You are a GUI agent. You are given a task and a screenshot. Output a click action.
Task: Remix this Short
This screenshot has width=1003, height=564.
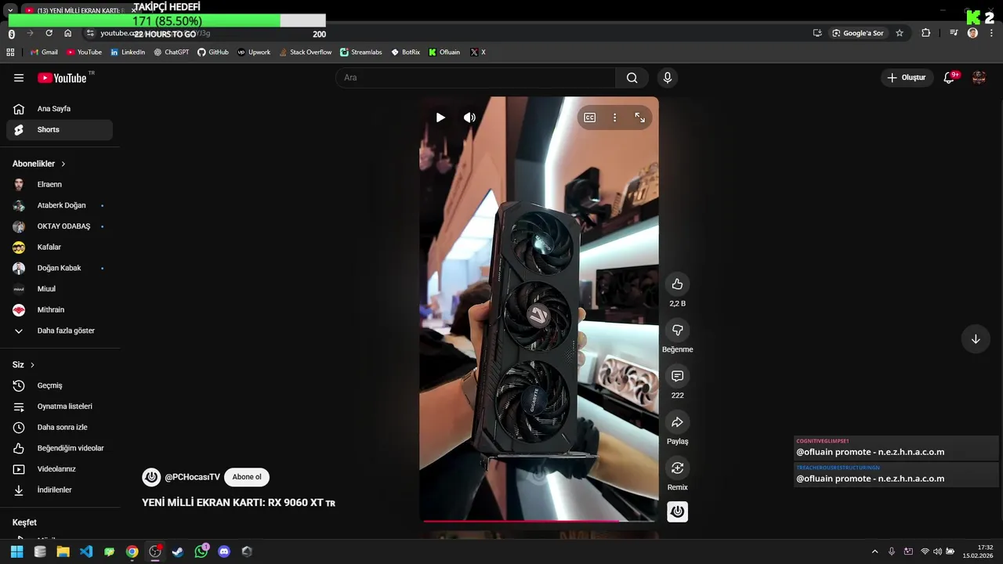click(x=678, y=468)
